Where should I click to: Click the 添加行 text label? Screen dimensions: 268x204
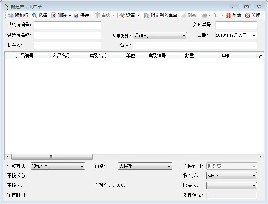tap(22, 15)
